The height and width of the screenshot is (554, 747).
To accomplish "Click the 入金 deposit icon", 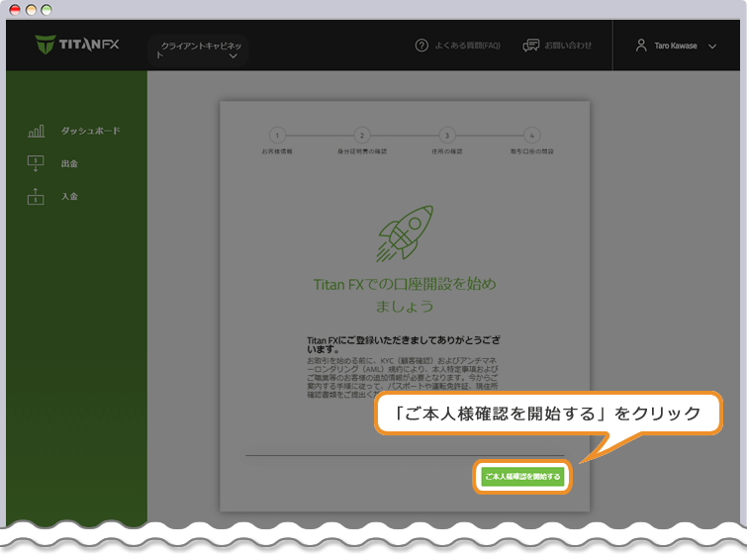I will point(36,196).
